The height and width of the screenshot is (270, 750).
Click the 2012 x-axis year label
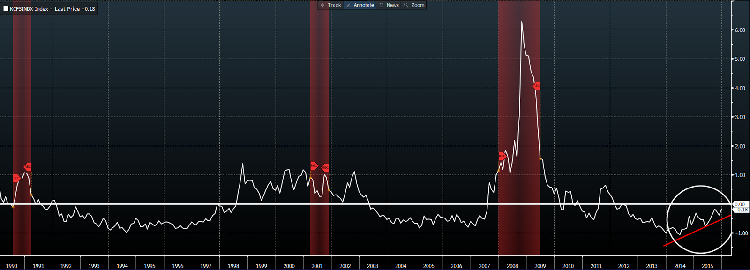tap(624, 266)
